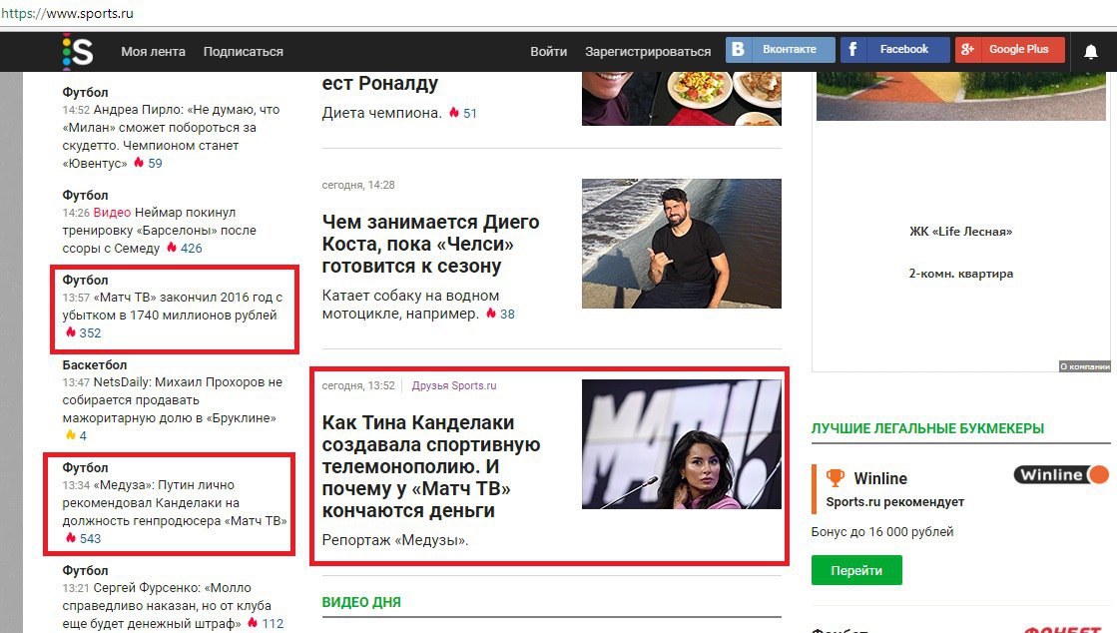Click Winline bookmaker name text
The width and height of the screenshot is (1117, 633).
(880, 478)
